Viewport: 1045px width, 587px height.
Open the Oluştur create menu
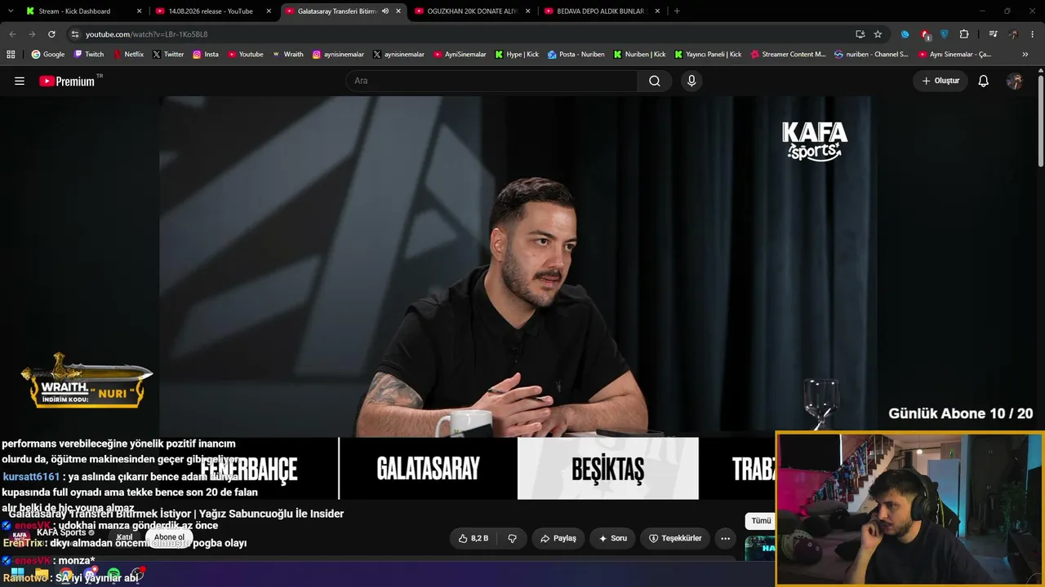point(940,81)
